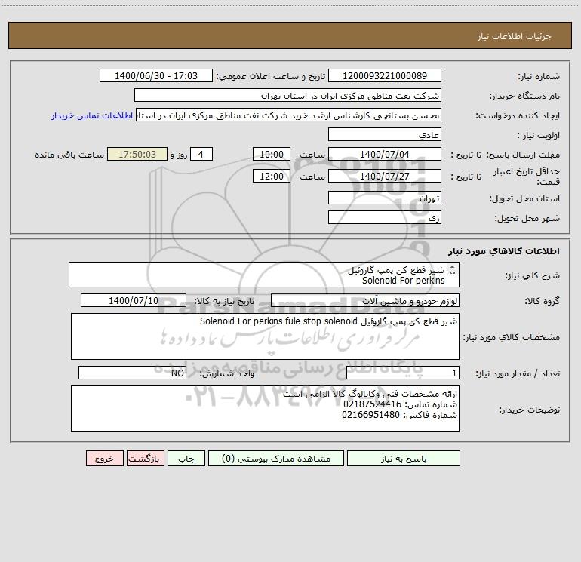The height and width of the screenshot is (562, 581).
Task: Click the request creator field 'محسن بستانچی'
Action: [x=288, y=115]
